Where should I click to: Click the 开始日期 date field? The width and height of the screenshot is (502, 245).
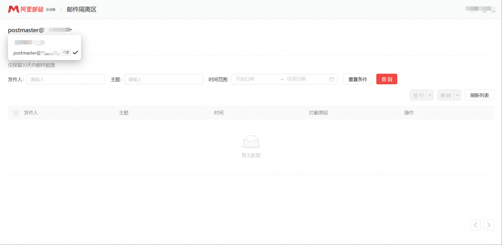point(254,79)
